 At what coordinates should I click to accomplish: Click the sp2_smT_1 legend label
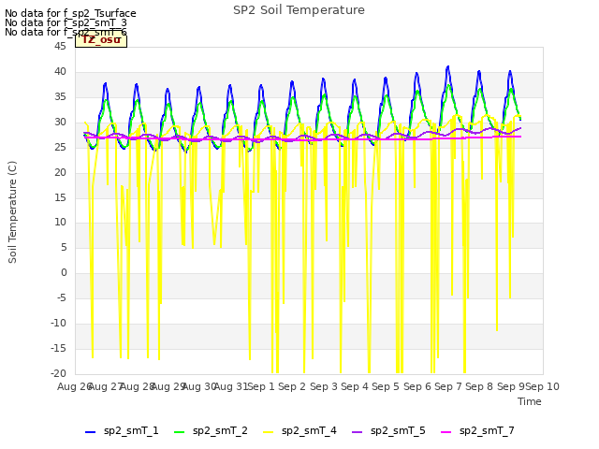(131, 431)
